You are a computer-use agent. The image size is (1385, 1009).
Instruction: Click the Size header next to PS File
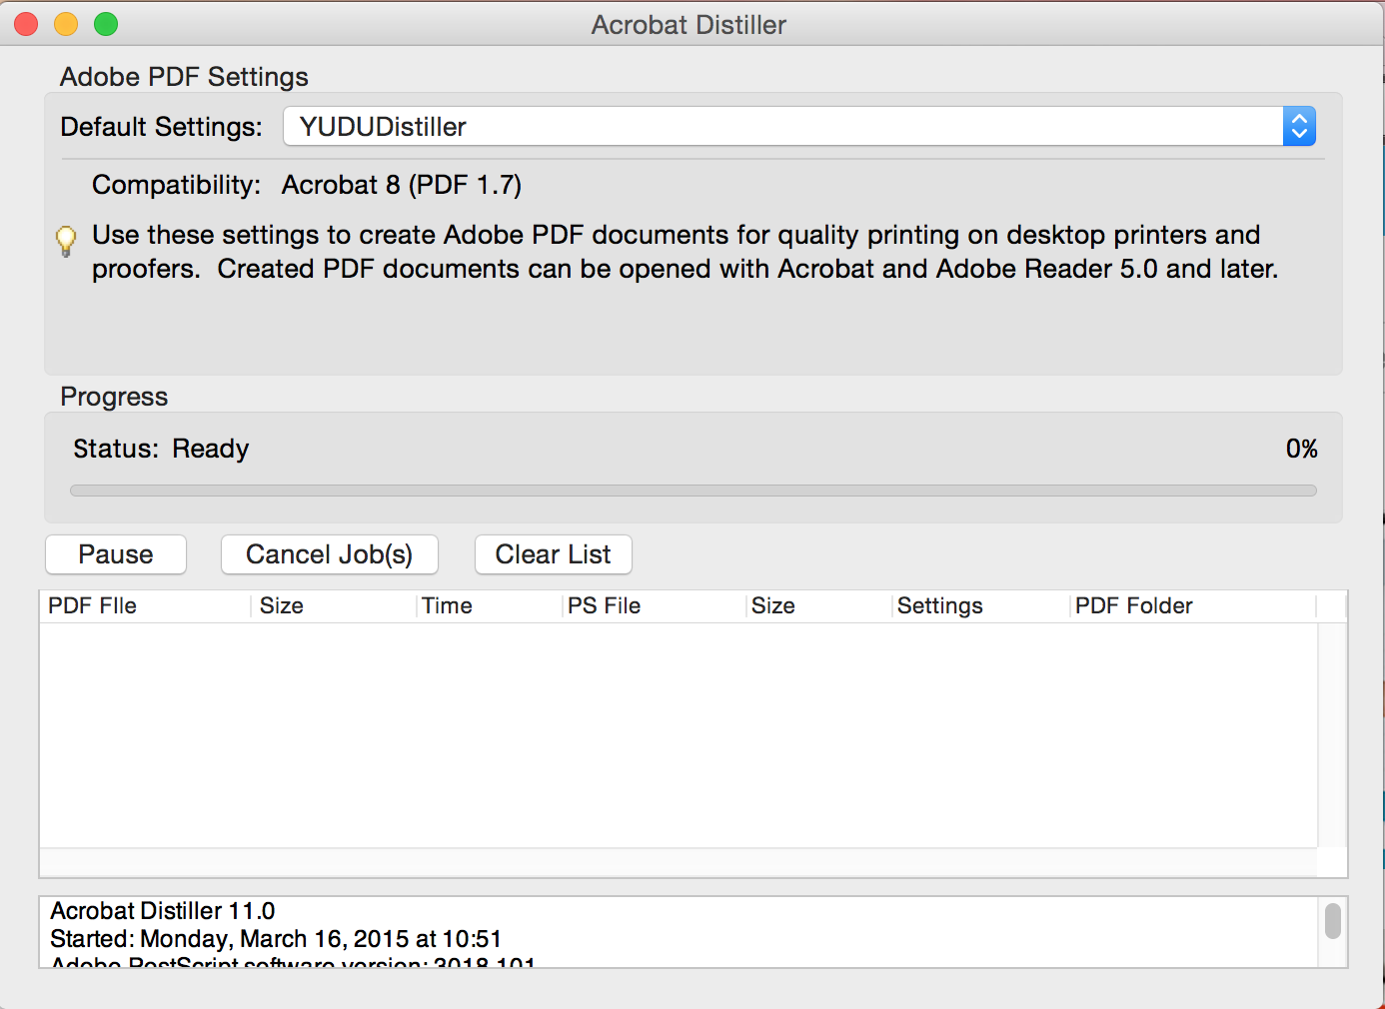click(x=819, y=606)
